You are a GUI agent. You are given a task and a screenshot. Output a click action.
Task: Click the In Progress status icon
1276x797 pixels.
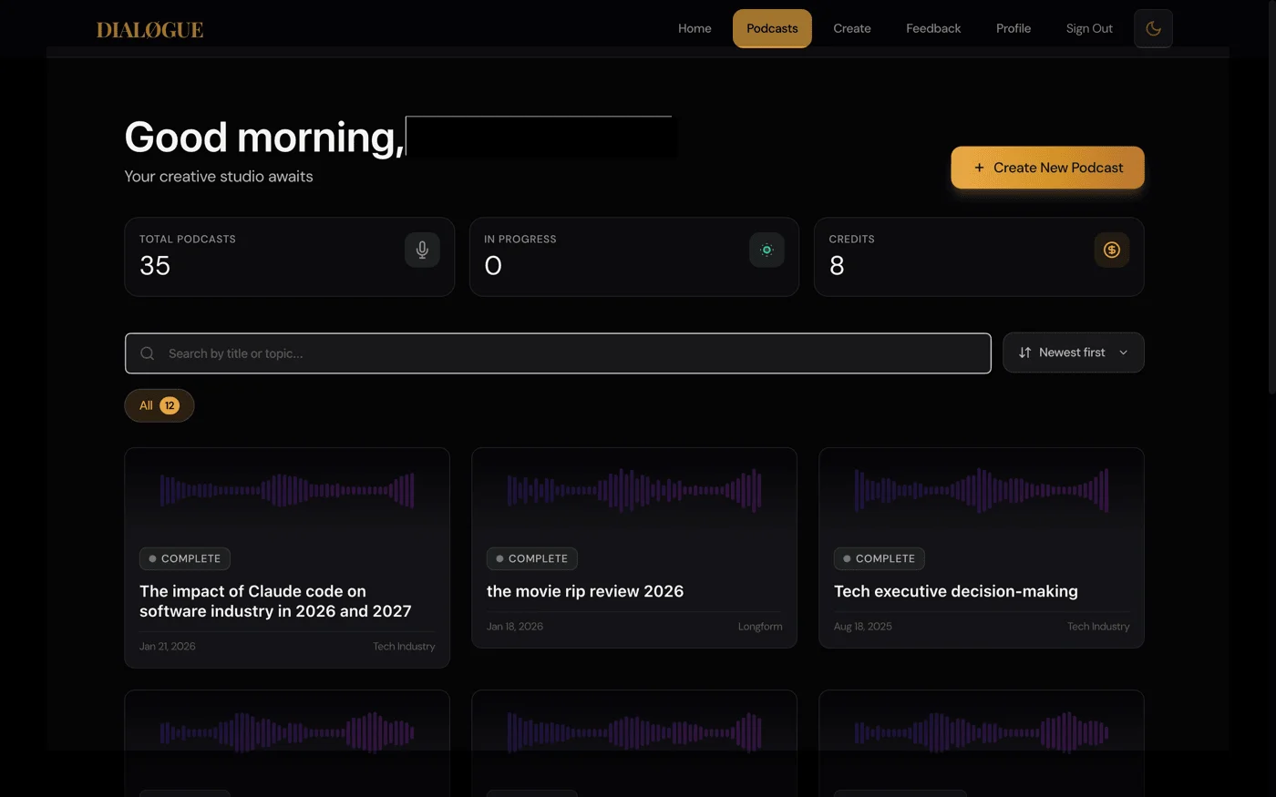pos(767,250)
